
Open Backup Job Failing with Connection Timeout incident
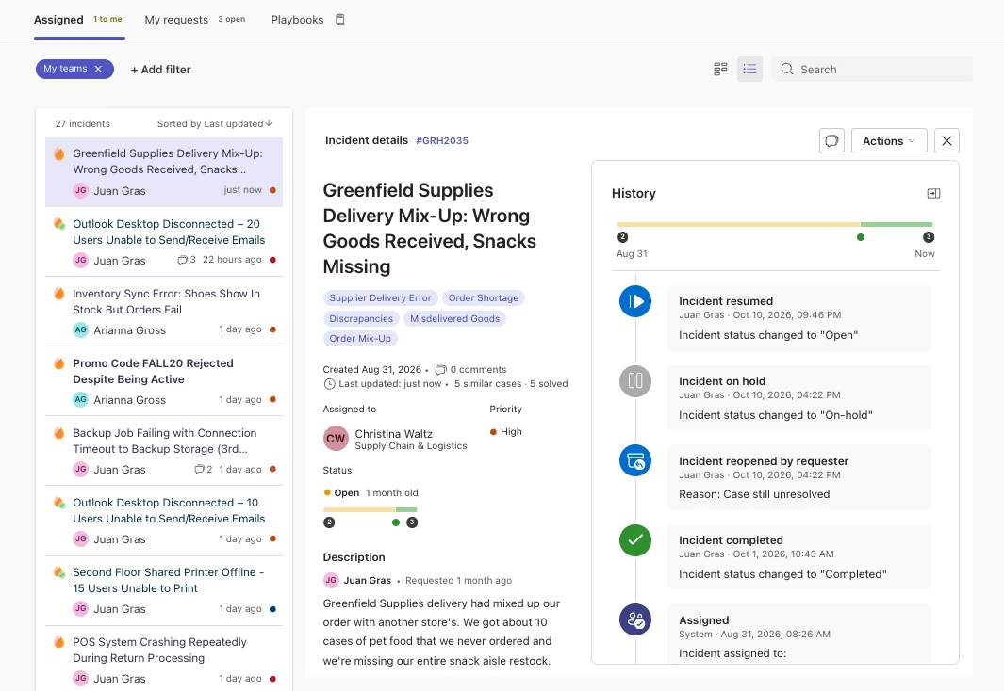[164, 451]
